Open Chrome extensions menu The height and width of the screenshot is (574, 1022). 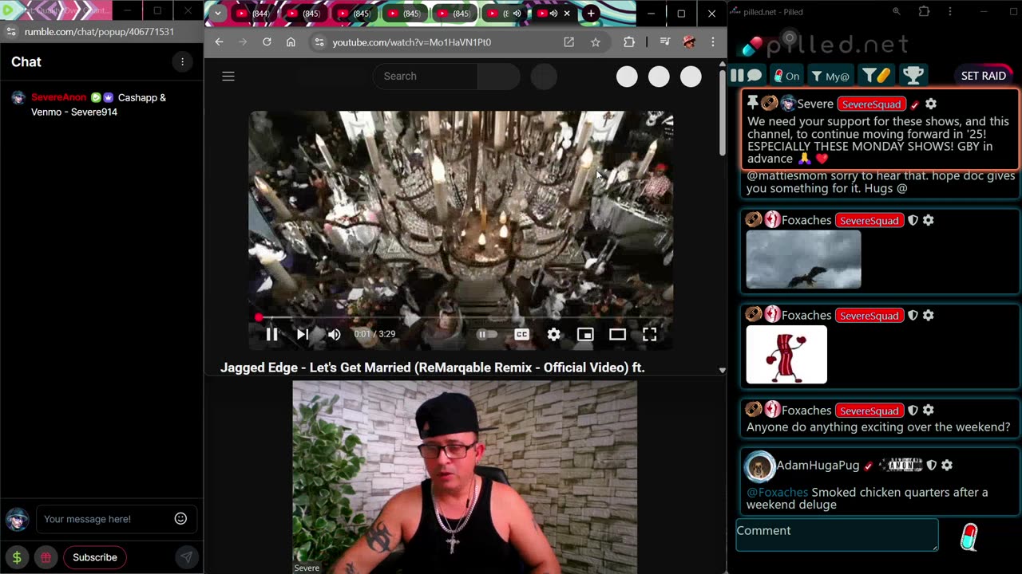pyautogui.click(x=629, y=42)
